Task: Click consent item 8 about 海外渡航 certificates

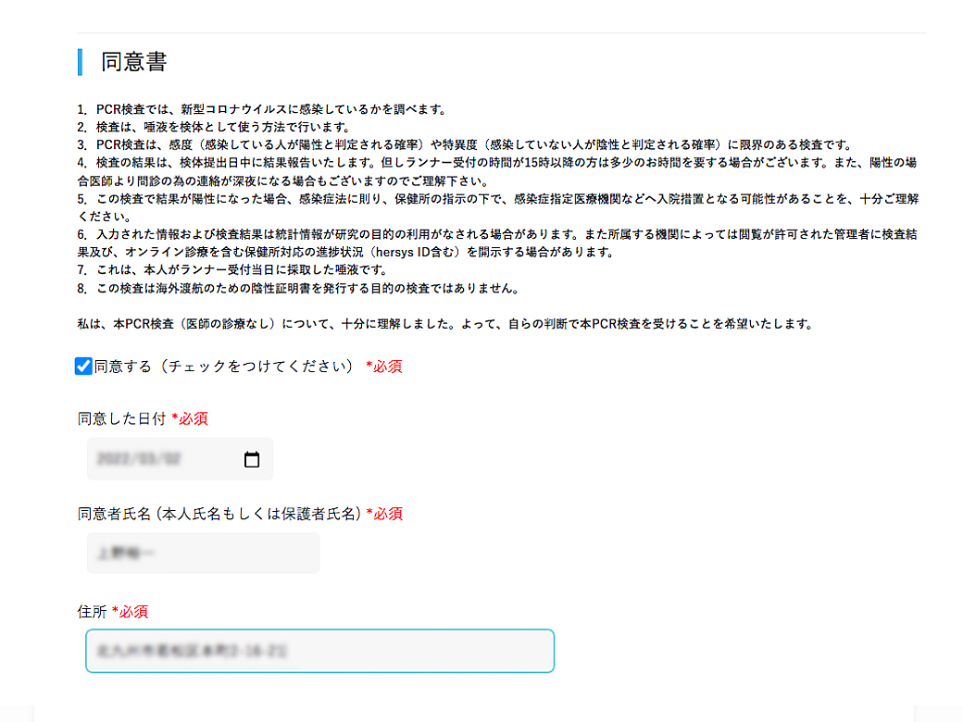Action: pos(306,288)
